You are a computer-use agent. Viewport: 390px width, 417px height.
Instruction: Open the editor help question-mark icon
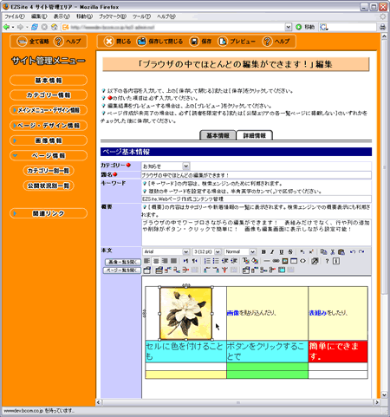click(x=327, y=261)
